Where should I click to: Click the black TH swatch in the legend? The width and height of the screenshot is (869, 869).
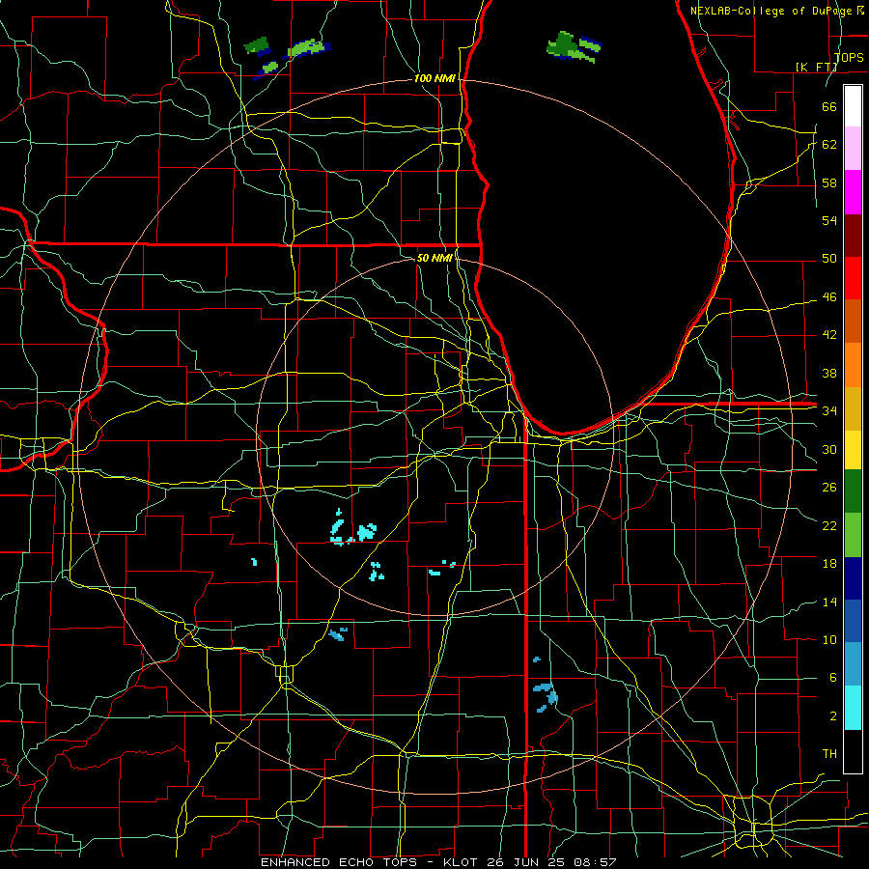click(853, 751)
